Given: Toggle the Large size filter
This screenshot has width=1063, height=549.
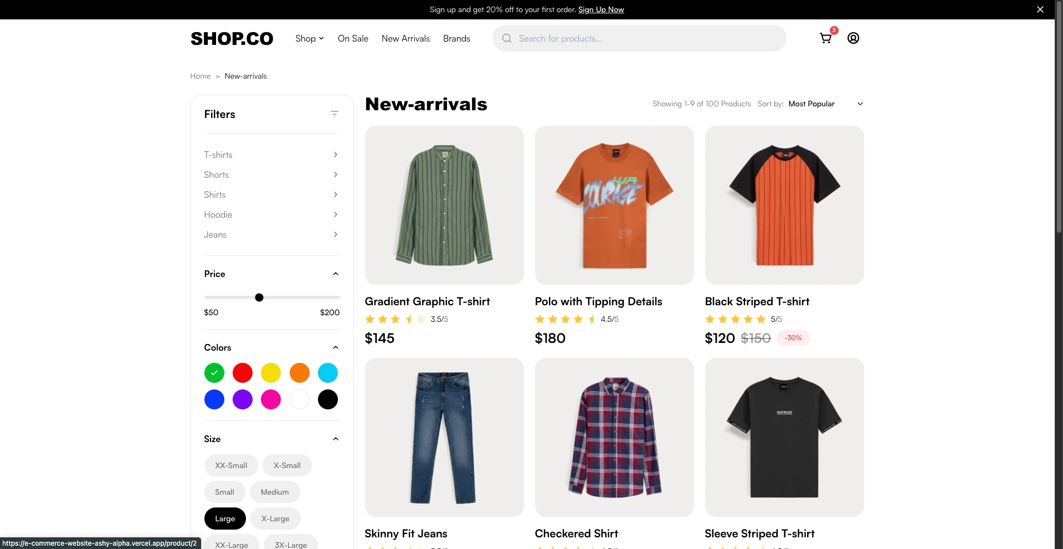Looking at the screenshot, I should [x=225, y=519].
